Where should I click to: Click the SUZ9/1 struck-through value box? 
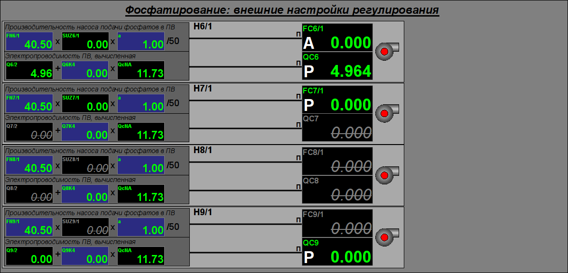tap(85, 227)
